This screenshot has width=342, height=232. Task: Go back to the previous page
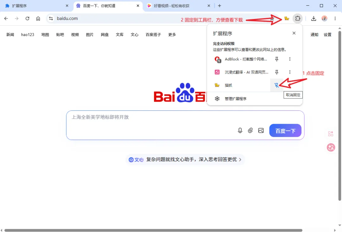(x=6, y=19)
